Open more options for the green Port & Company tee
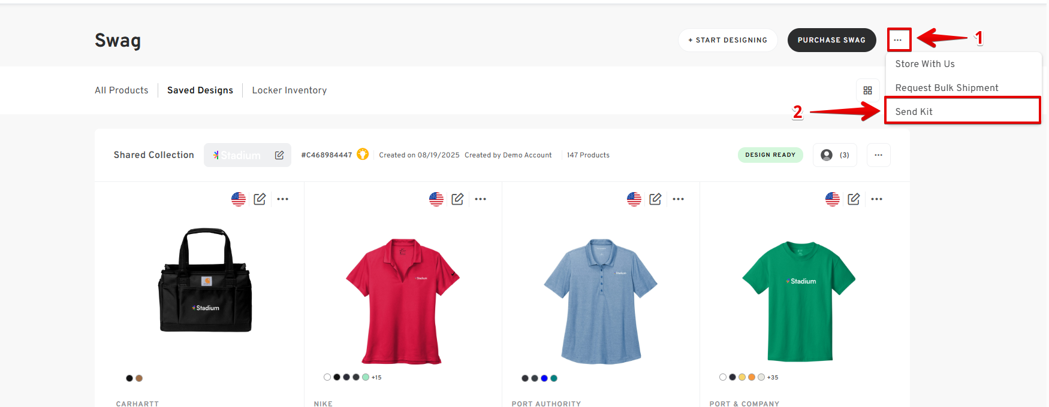 point(876,199)
